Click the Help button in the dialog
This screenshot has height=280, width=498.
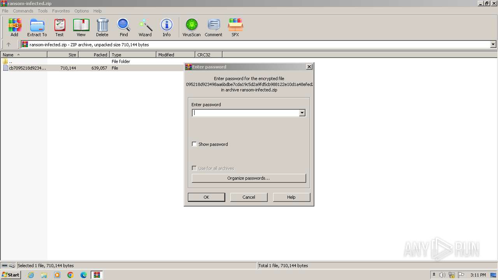(291, 197)
